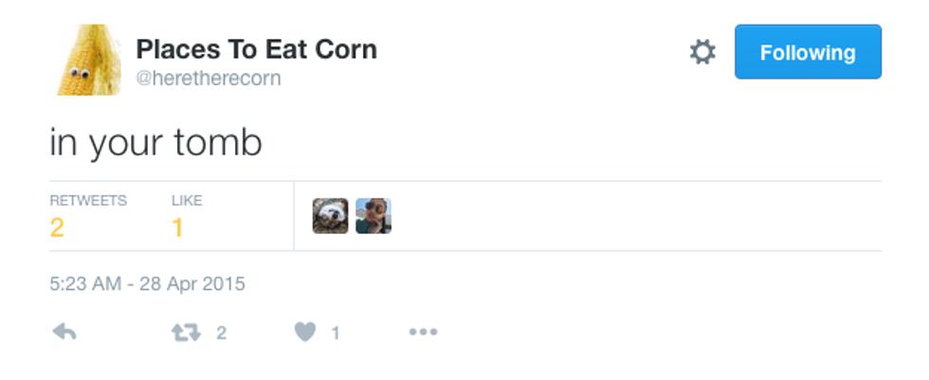Toggle the blue Following button
The image size is (929, 380).
[808, 52]
